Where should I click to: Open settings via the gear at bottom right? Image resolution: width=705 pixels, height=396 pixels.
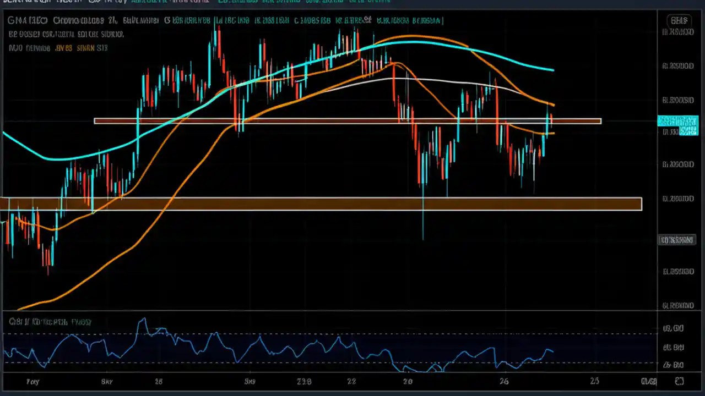point(679,381)
